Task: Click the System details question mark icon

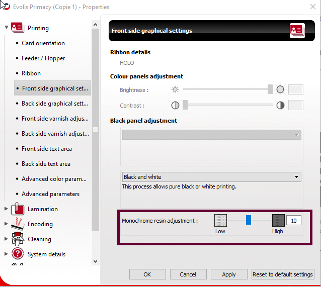Action: point(18,254)
